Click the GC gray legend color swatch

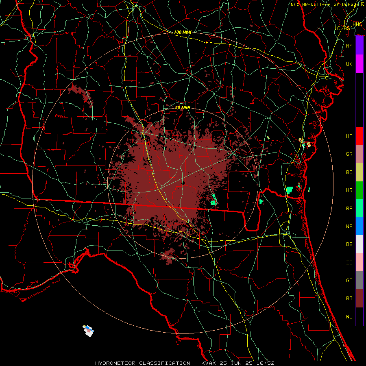pos(359,280)
